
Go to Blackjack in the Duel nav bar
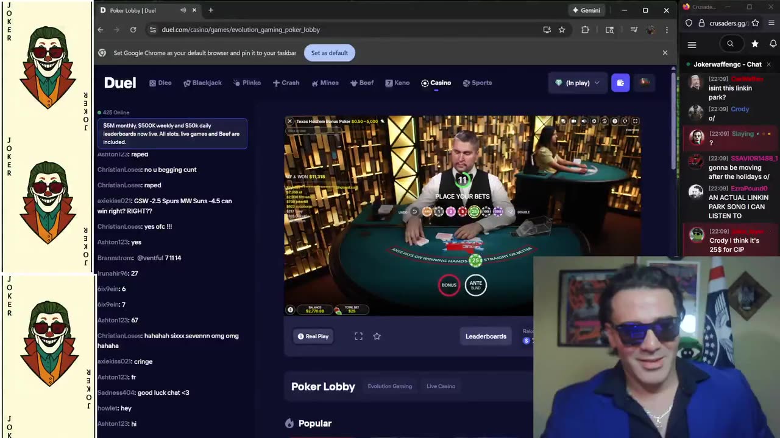click(x=202, y=83)
